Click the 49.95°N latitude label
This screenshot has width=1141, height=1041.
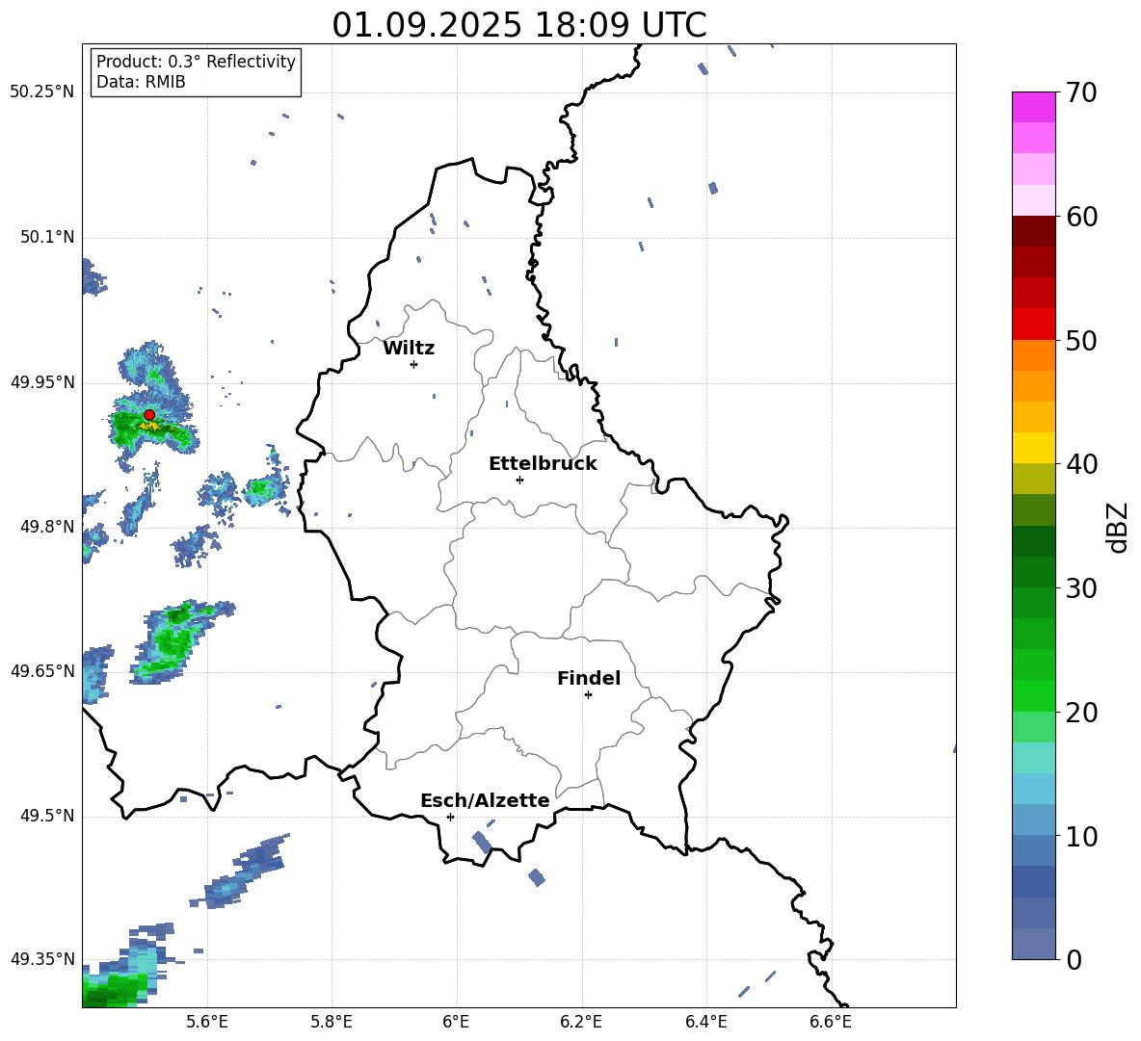click(42, 382)
